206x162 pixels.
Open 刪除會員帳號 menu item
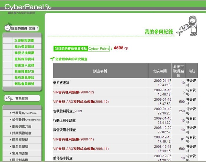[x=24, y=84]
